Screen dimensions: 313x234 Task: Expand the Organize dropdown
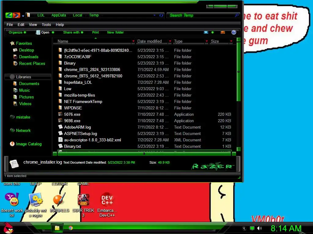[x=17, y=32]
